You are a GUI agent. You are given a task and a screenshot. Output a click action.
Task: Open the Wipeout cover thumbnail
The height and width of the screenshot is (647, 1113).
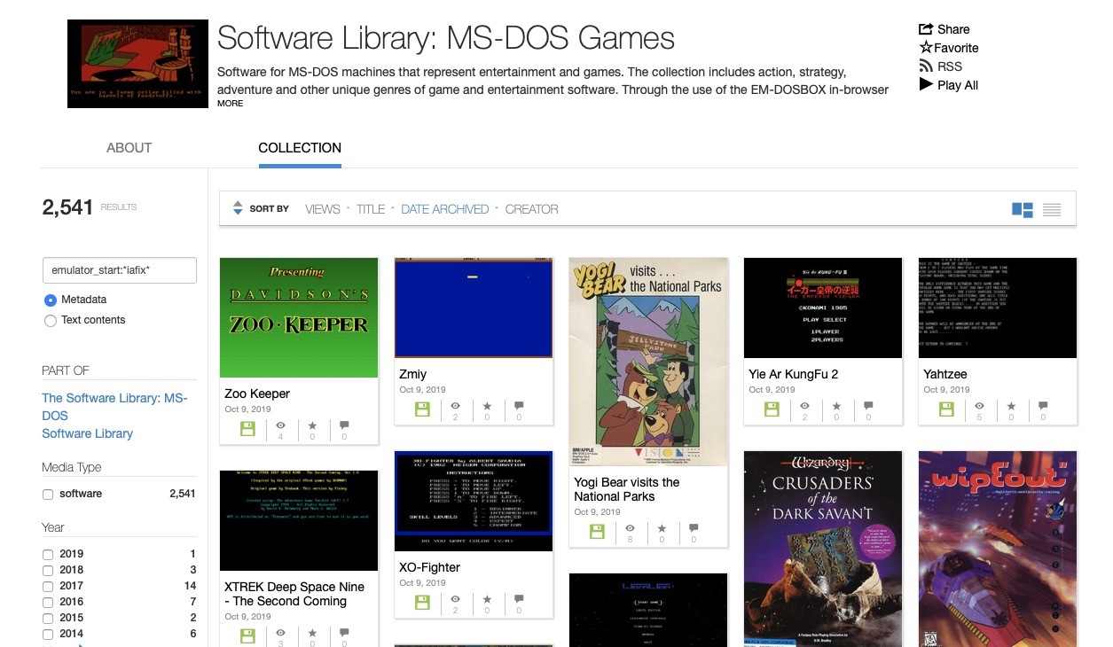click(x=998, y=549)
